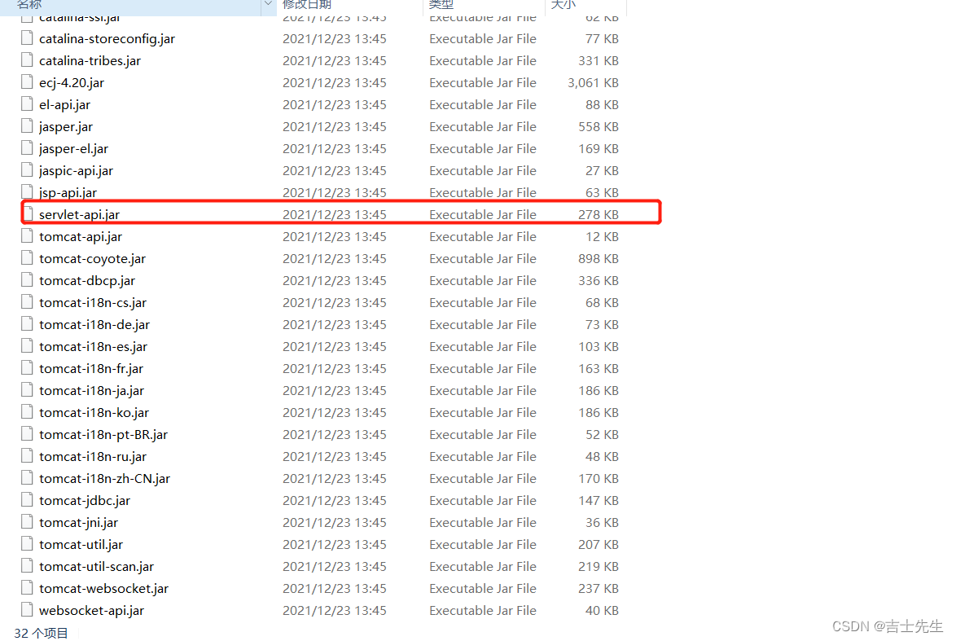The height and width of the screenshot is (641, 956).
Task: Click the tomcat-i18n-pt-BR.jar file icon
Action: tap(27, 434)
